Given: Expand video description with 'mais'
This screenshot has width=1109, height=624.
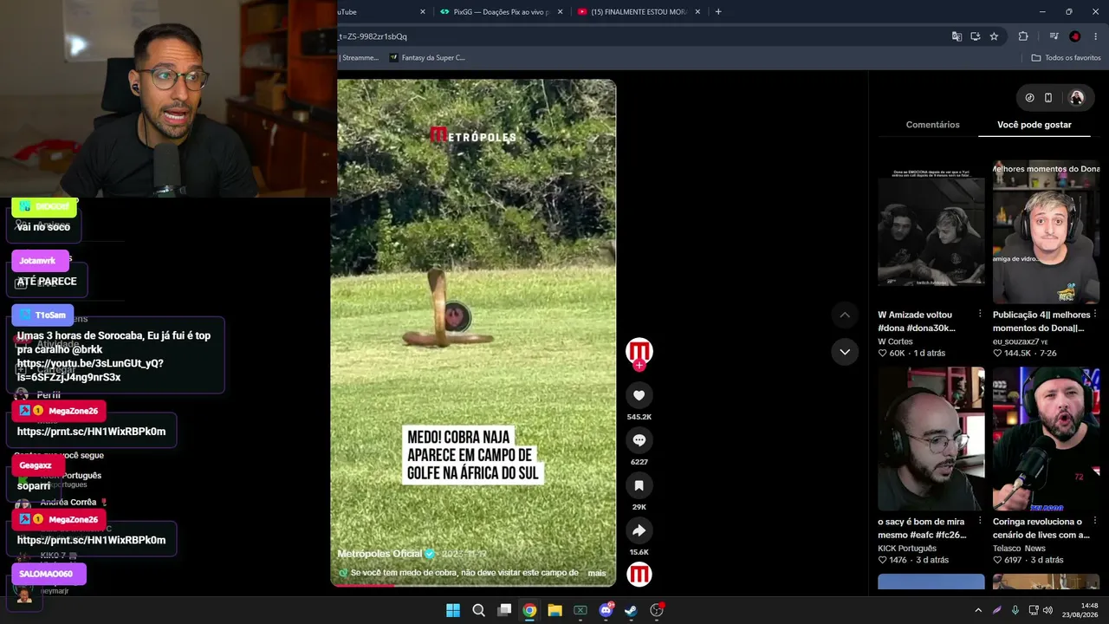Looking at the screenshot, I should 597,573.
